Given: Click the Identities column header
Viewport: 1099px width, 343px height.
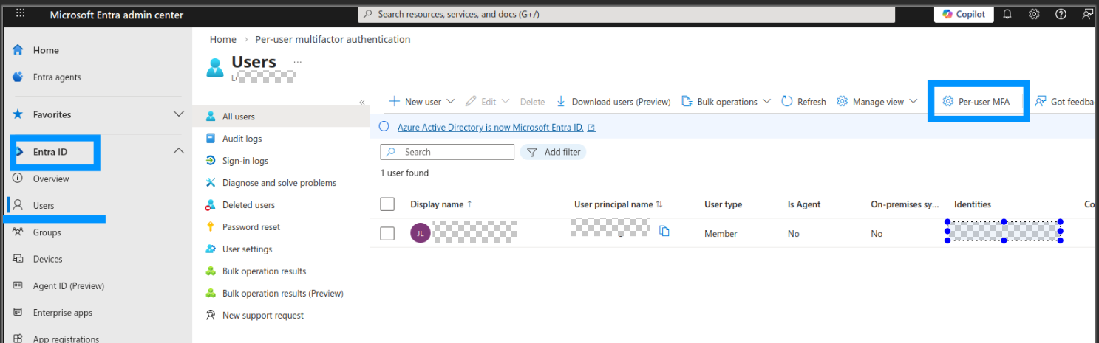Looking at the screenshot, I should tap(973, 204).
